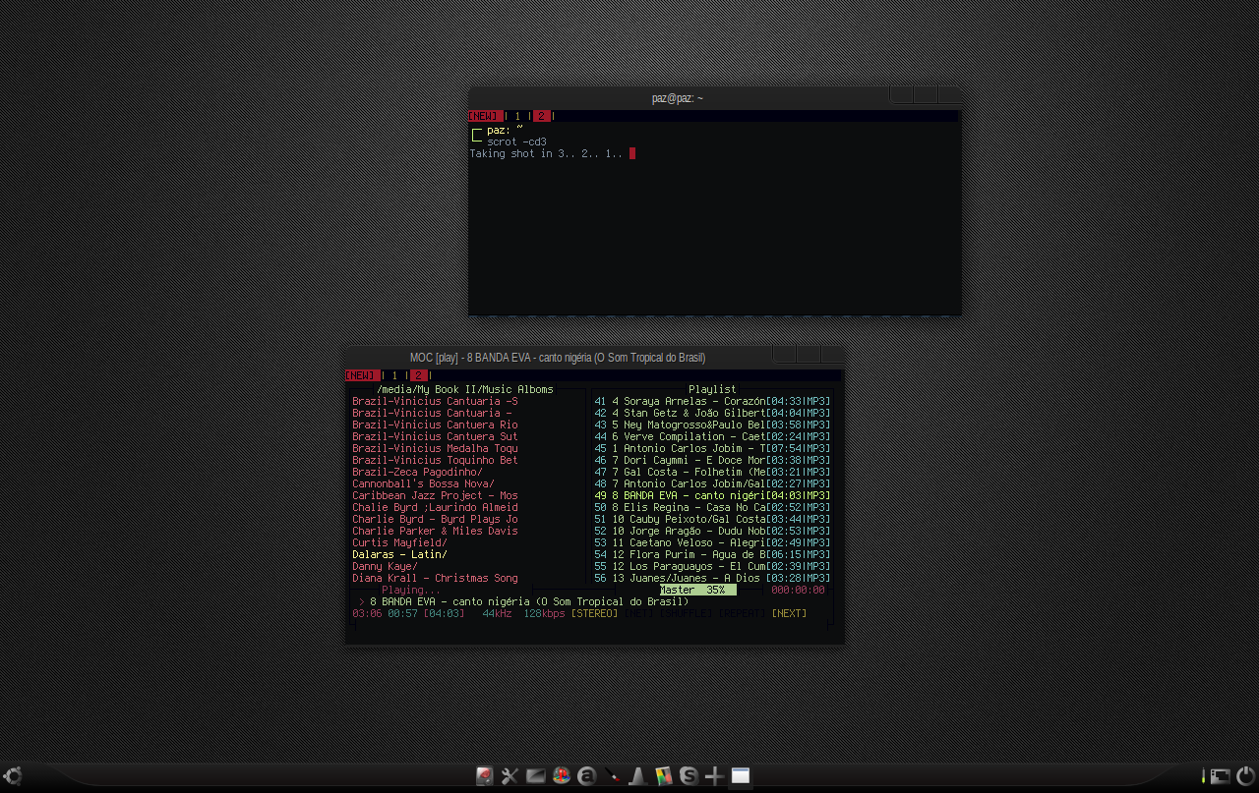This screenshot has height=793, width=1259.
Task: Select 'Charlie Byrd - Byrd Plays Jo' entry
Action: (x=435, y=519)
